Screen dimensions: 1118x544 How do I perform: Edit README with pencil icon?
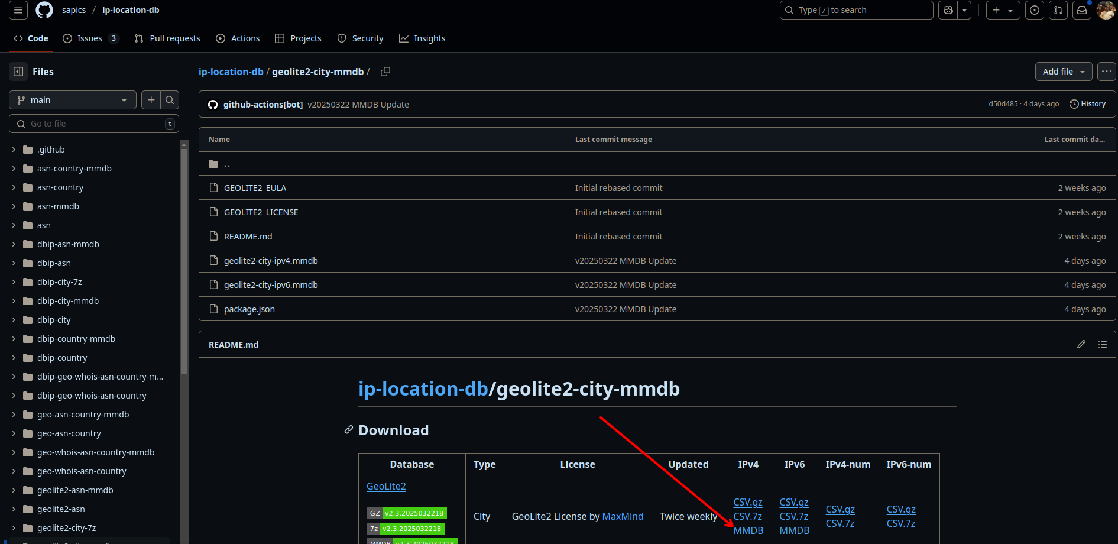(1081, 344)
